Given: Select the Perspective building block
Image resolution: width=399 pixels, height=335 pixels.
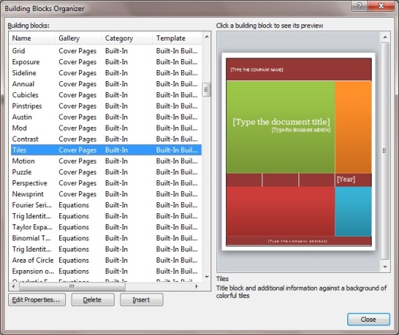Looking at the screenshot, I should tap(106, 183).
